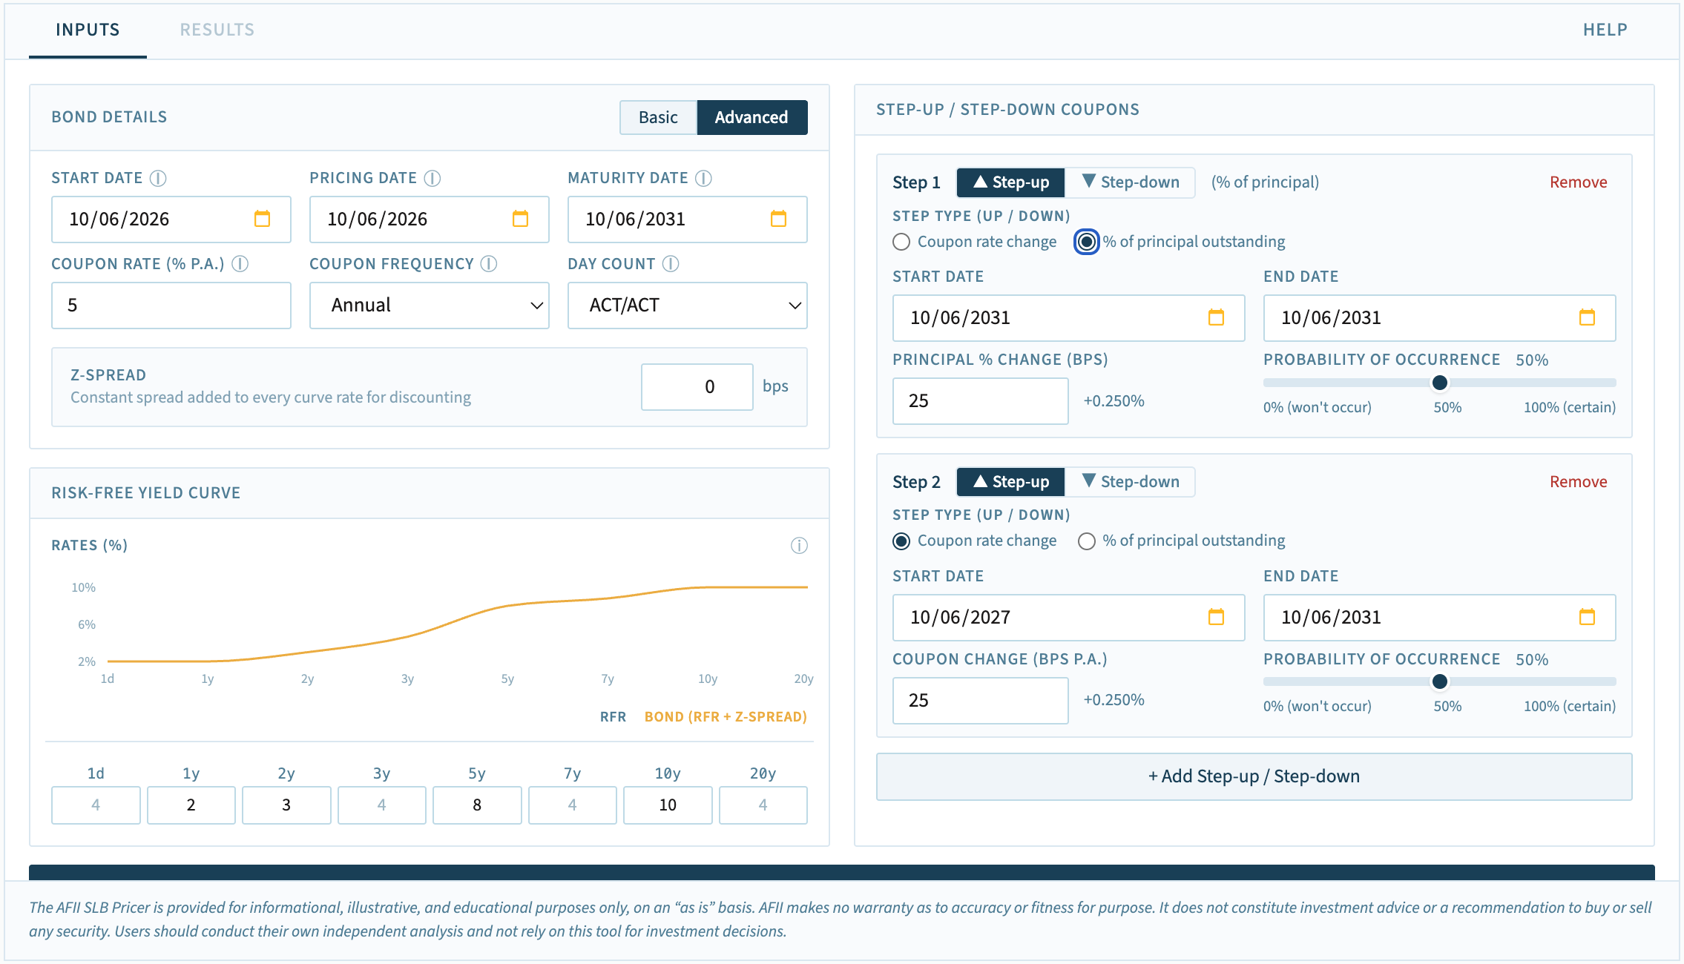
Task: Add a new Step-up / Step-down
Action: pyautogui.click(x=1254, y=776)
